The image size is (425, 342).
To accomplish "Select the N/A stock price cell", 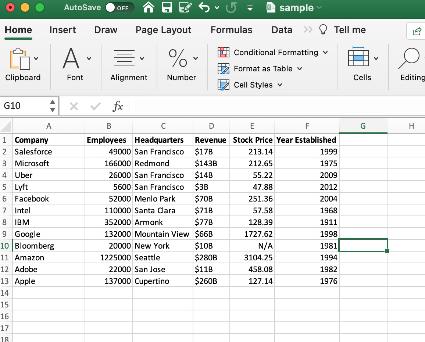I will tap(252, 246).
